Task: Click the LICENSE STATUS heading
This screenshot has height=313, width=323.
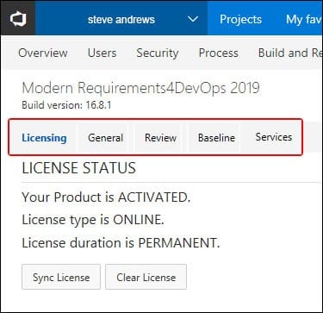Action: click(79, 168)
